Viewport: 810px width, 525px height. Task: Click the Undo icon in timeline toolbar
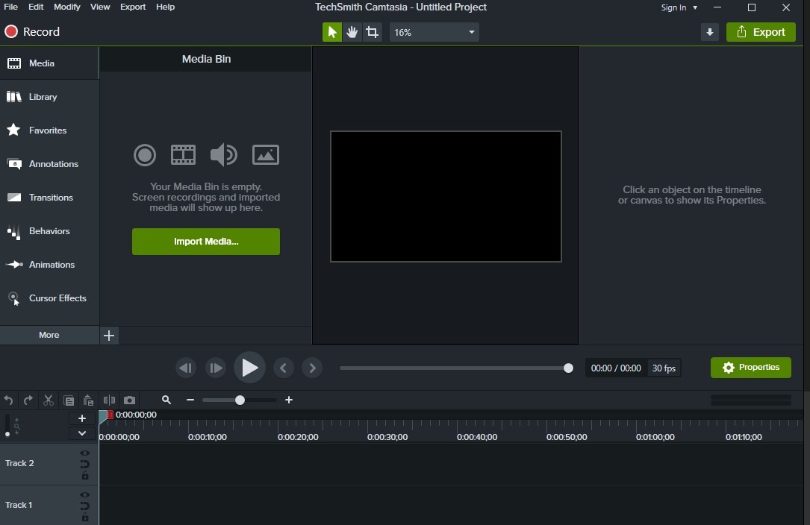coord(8,400)
